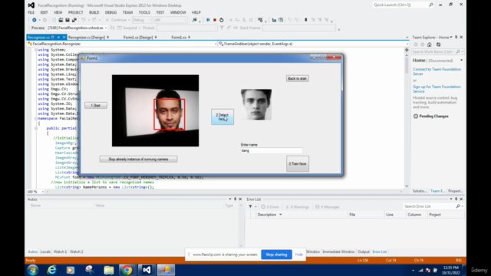Click the Navigate Backward icon in toolbar

(x=34, y=20)
